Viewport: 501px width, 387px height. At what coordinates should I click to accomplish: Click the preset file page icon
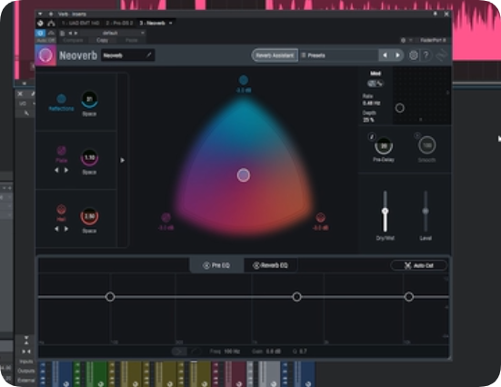[63, 33]
